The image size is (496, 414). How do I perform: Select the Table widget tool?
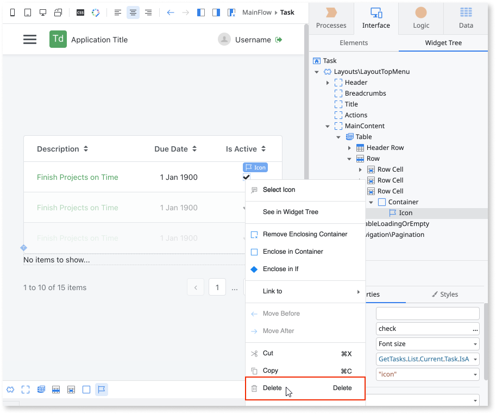[41, 389]
